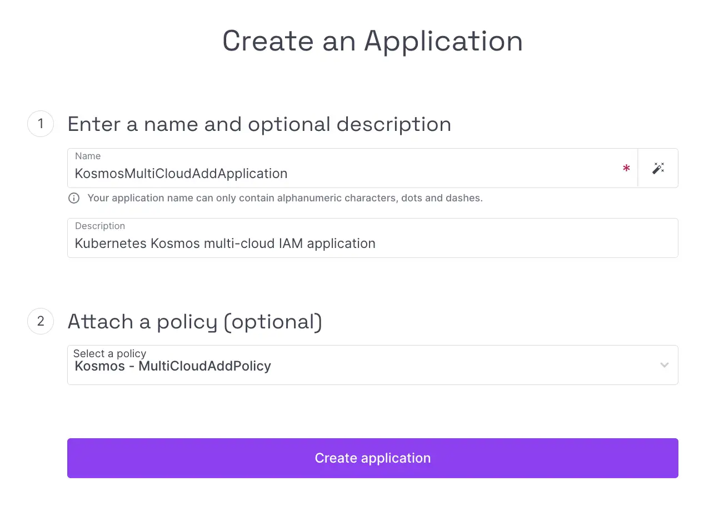Screen dimensions: 714x507
Task: Click the selected Kosmos - MultiCloudAddPolicy value
Action: (x=173, y=366)
